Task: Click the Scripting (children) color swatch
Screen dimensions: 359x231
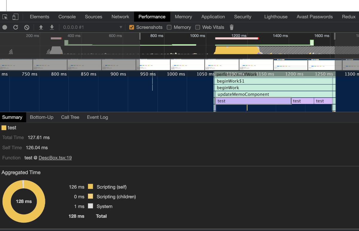Action: click(x=91, y=196)
